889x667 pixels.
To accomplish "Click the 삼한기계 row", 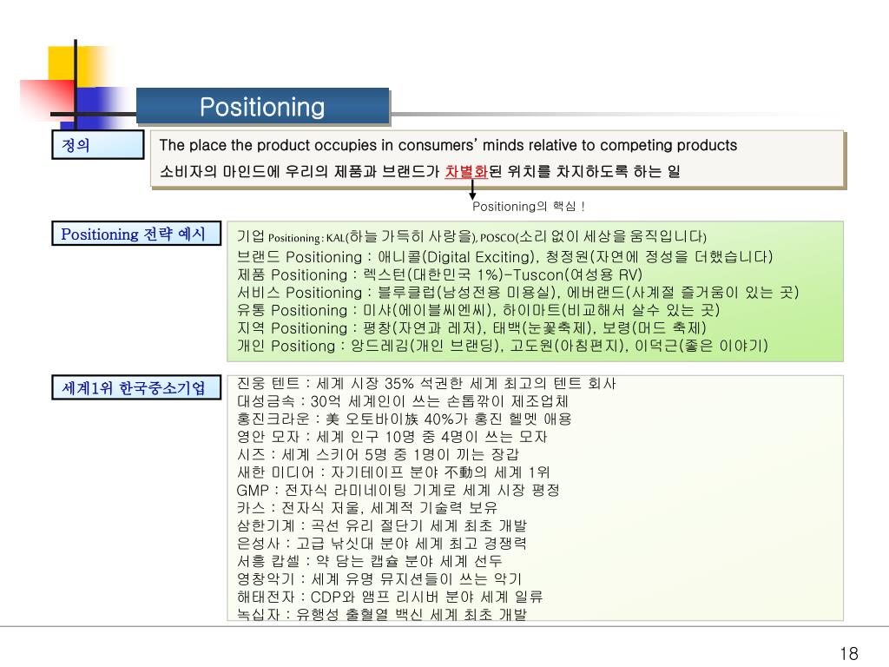I will click(x=382, y=525).
